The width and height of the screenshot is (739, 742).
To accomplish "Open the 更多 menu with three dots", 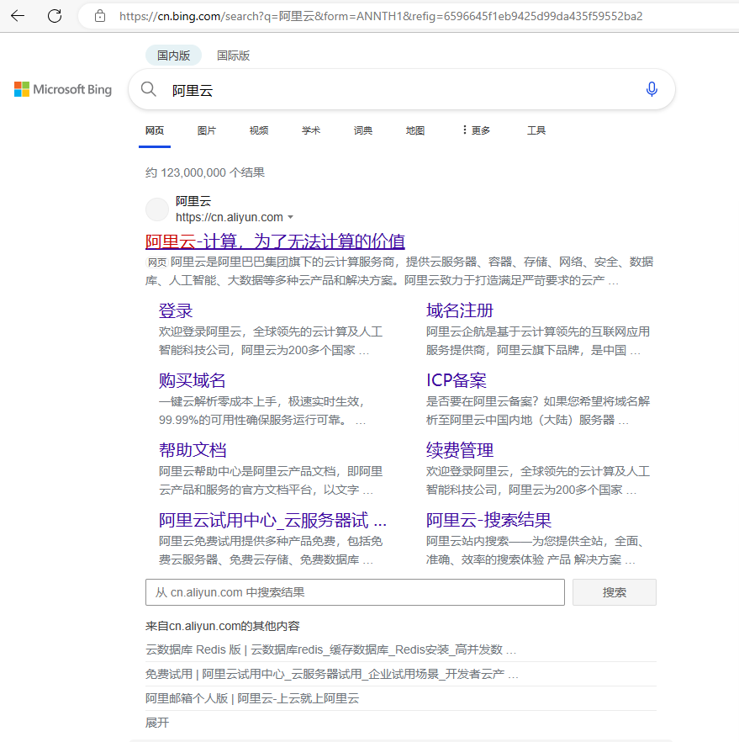I will 477,130.
